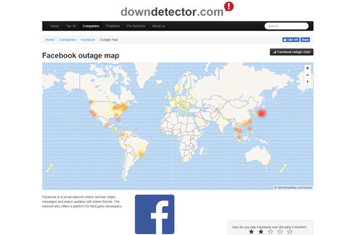Screen dimensions: 358x235
Task: Rate Facebook five stars
Action: click(x=290, y=232)
